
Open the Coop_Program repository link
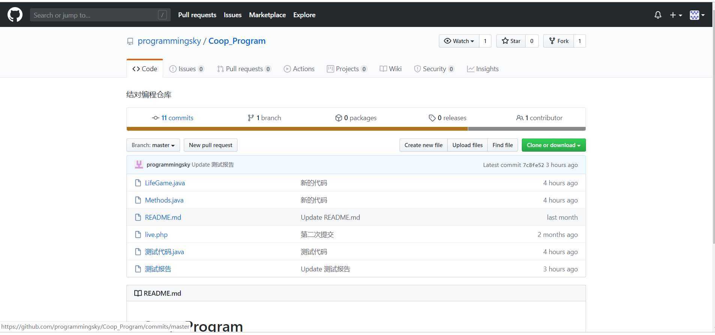click(x=237, y=41)
